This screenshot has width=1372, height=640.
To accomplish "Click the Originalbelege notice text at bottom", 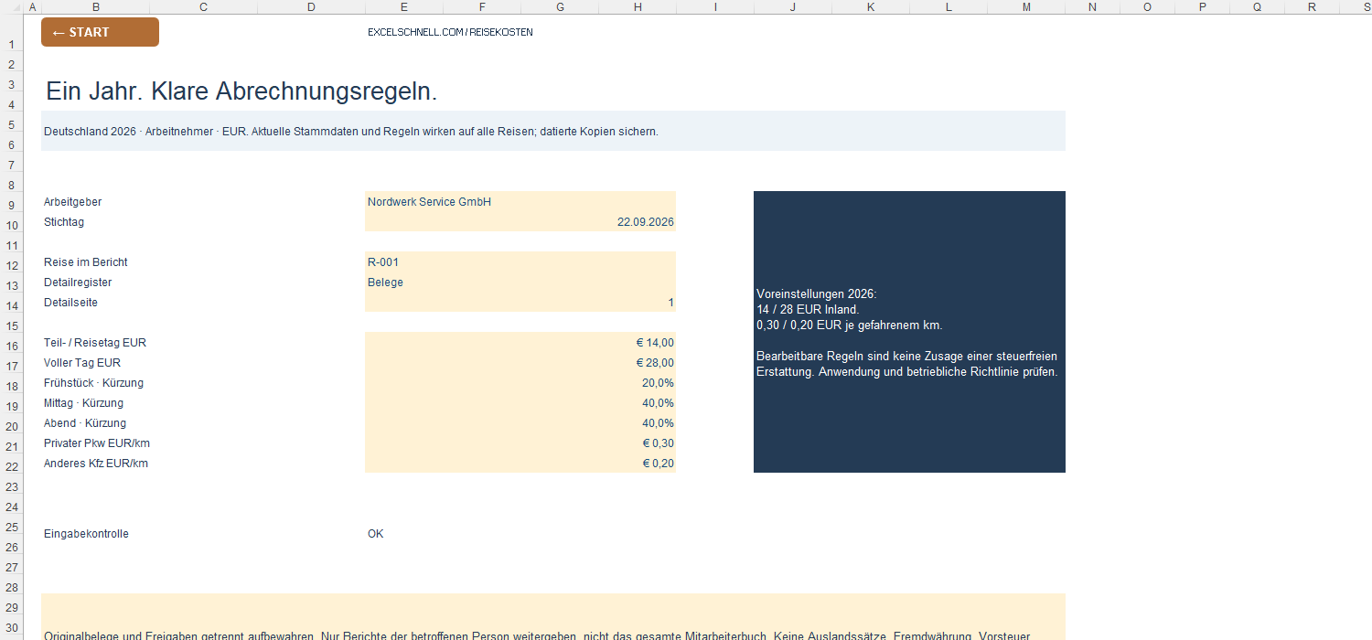I will pyautogui.click(x=537, y=635).
